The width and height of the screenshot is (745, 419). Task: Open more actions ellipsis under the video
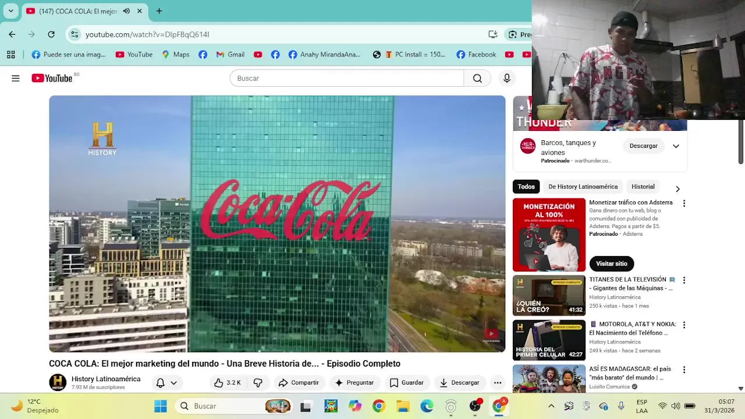498,382
